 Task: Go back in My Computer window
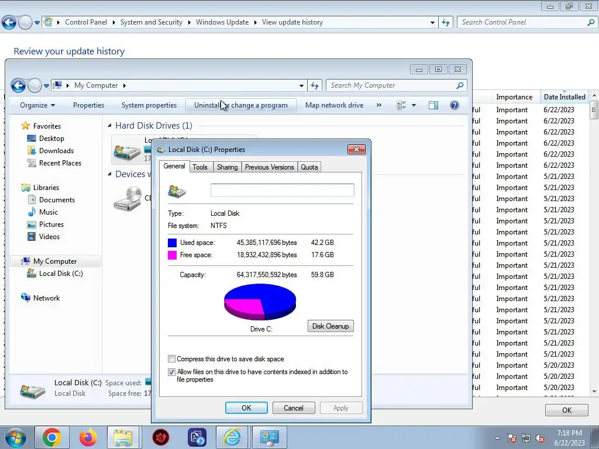[18, 85]
